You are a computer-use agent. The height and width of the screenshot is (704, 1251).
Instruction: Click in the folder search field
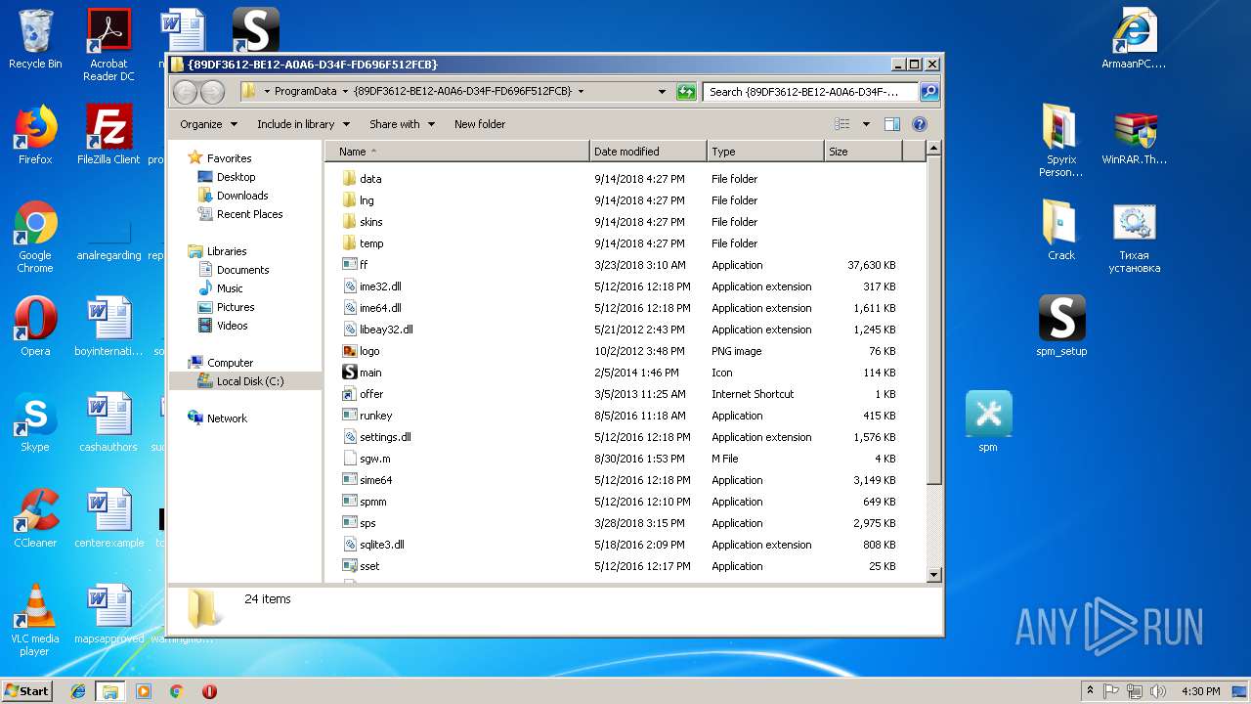pos(810,92)
